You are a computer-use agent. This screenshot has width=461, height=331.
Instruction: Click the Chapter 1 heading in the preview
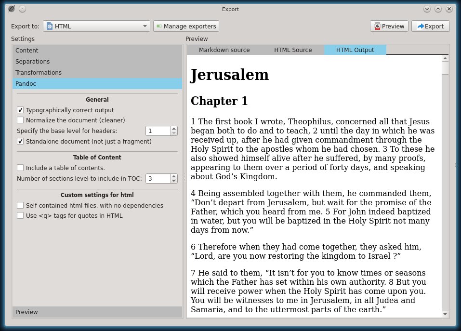(x=219, y=101)
